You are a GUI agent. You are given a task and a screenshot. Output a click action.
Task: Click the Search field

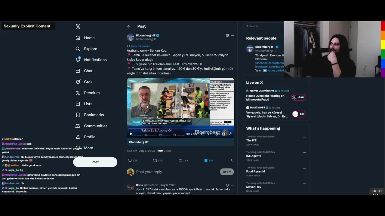pyautogui.click(x=265, y=26)
